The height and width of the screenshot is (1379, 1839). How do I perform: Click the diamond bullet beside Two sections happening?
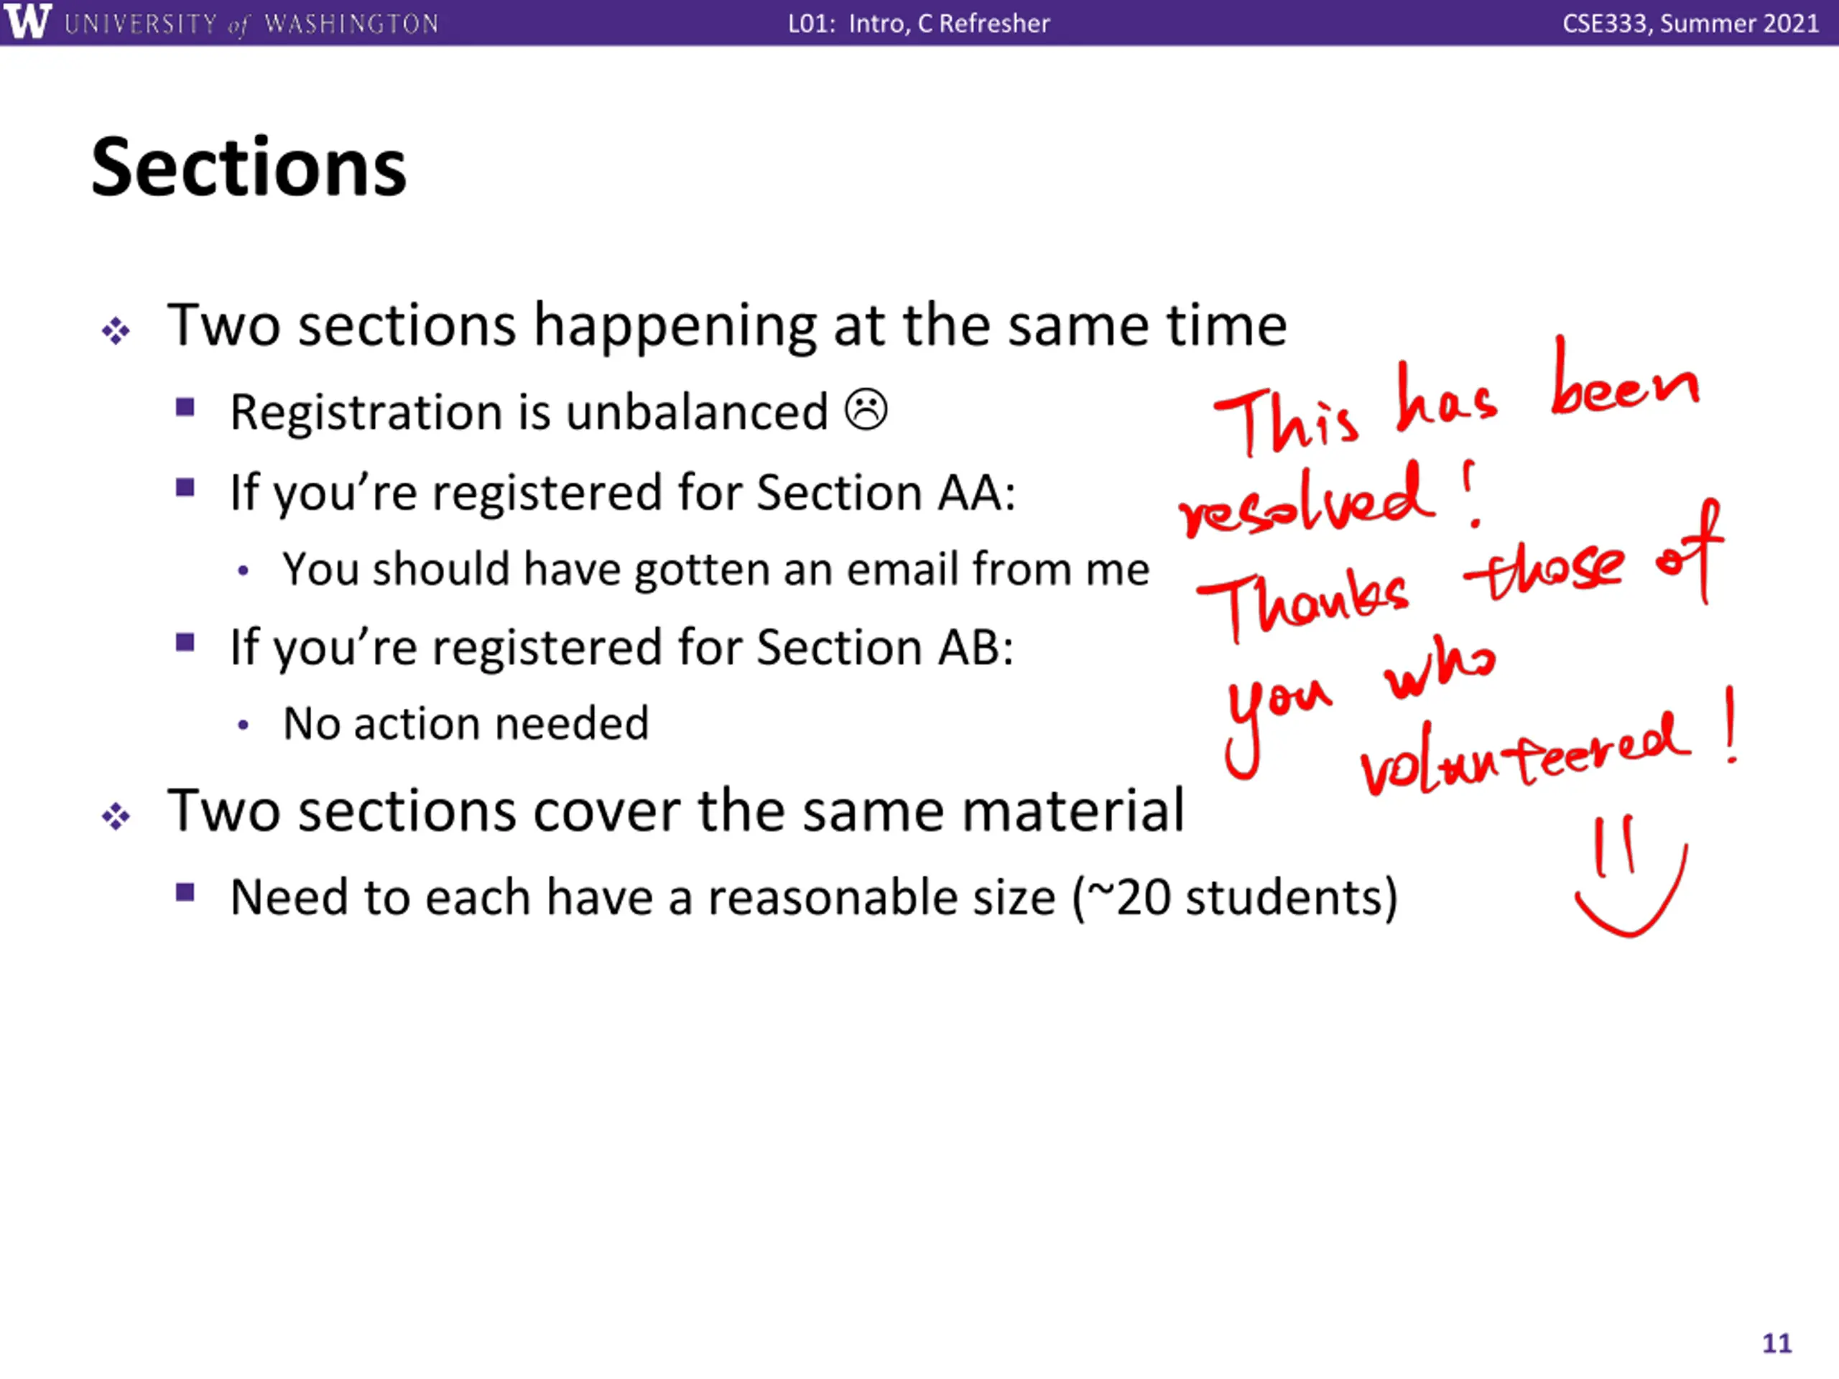[116, 331]
